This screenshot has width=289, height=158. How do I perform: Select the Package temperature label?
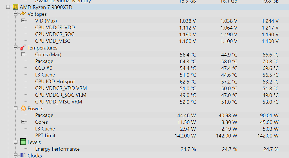(x=44, y=61)
